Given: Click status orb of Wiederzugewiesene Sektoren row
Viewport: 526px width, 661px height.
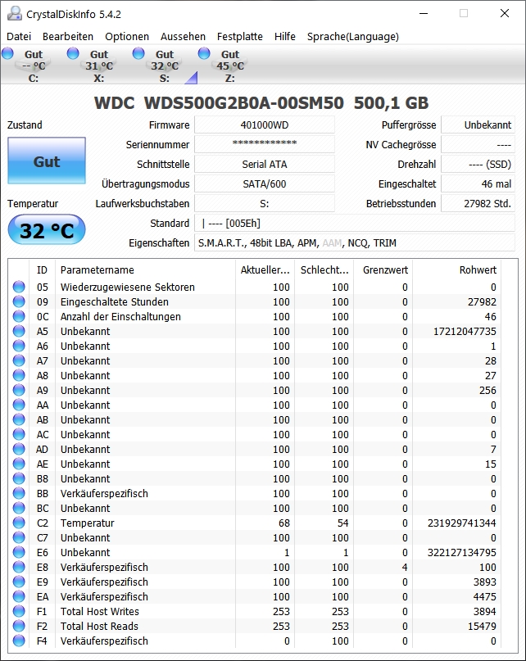Looking at the screenshot, I should click(19, 287).
